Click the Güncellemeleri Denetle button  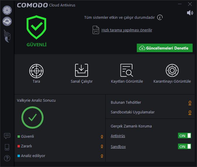tap(165, 48)
